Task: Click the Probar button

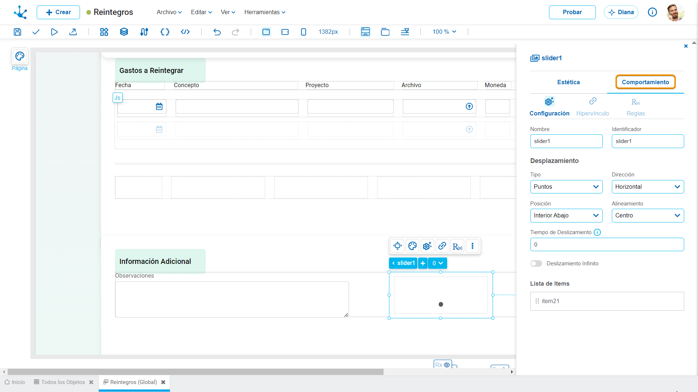Action: (572, 12)
